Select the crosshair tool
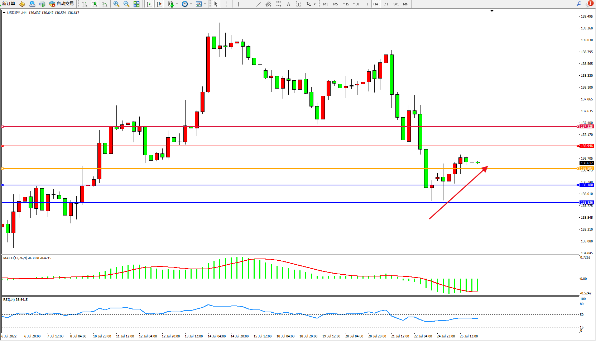This screenshot has width=596, height=341. tap(226, 4)
